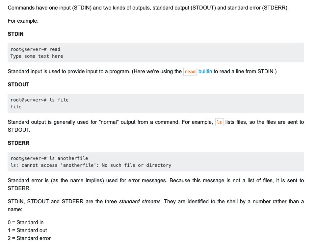
Task: Click 'Standard error is' paragraph text
Action: pos(156,184)
